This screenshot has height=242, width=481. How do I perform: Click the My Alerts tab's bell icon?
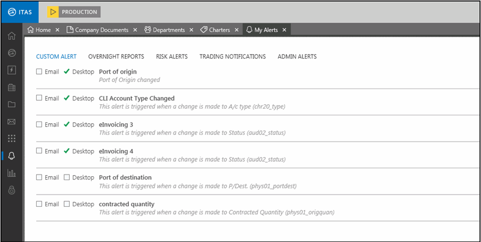pyautogui.click(x=249, y=30)
